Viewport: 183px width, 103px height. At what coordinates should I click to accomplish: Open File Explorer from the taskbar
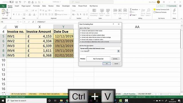tap(61, 100)
